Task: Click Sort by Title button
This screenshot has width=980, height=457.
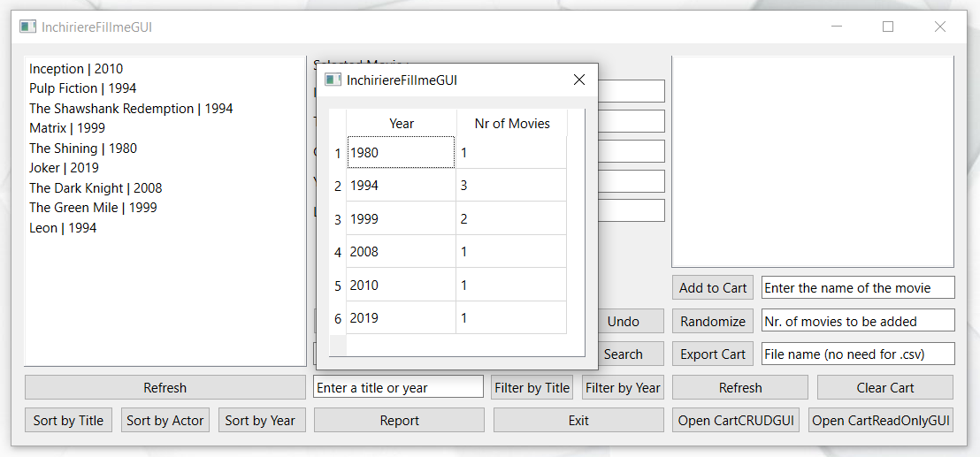Action: click(x=69, y=420)
